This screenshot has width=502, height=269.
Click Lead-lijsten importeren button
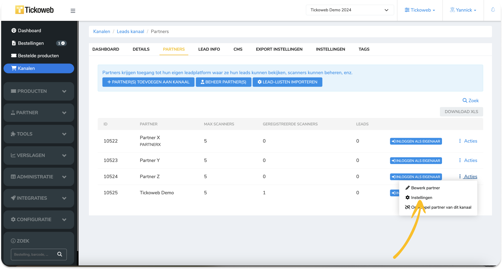pyautogui.click(x=287, y=82)
